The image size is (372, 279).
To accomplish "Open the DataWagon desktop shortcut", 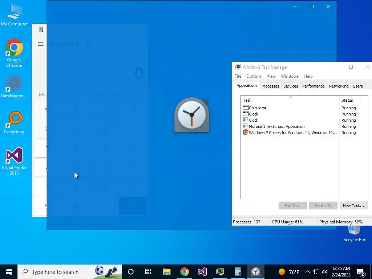I will coord(14,86).
